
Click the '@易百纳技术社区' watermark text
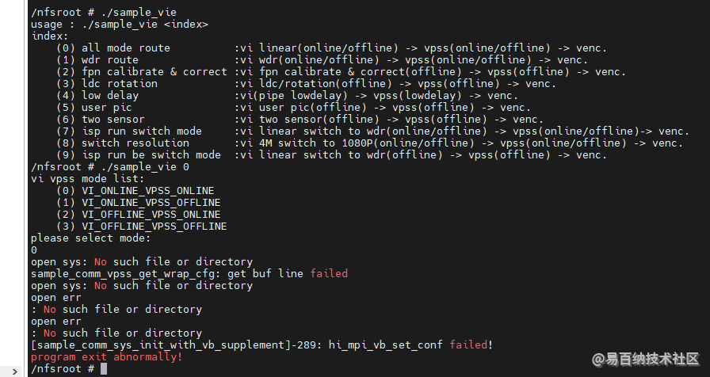pos(646,360)
